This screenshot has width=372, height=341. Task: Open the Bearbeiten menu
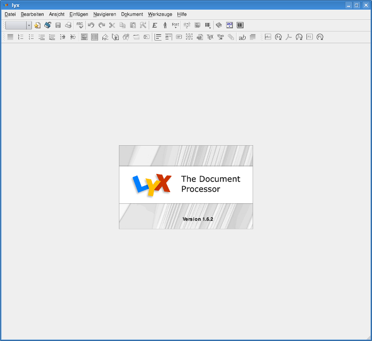tap(33, 14)
